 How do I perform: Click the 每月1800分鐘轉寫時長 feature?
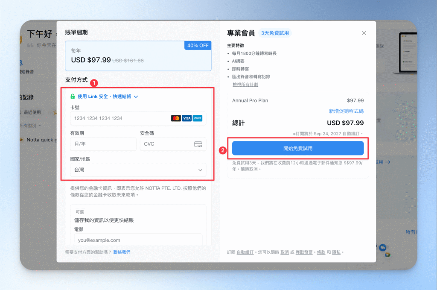254,53
